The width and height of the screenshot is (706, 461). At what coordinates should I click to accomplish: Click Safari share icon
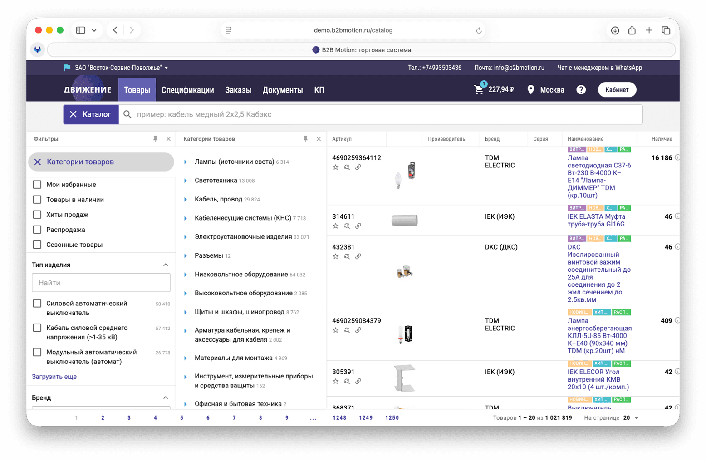[632, 30]
